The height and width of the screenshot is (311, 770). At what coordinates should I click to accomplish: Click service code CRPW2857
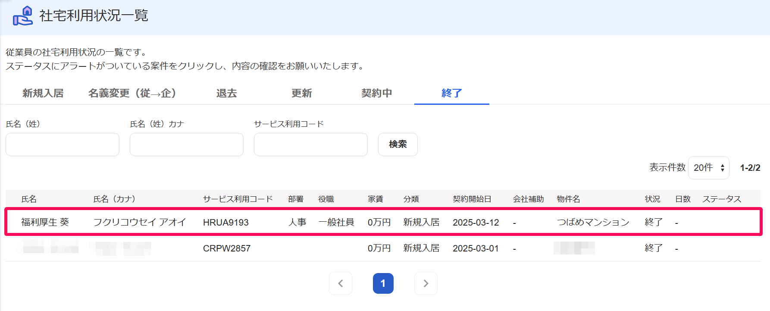(227, 248)
